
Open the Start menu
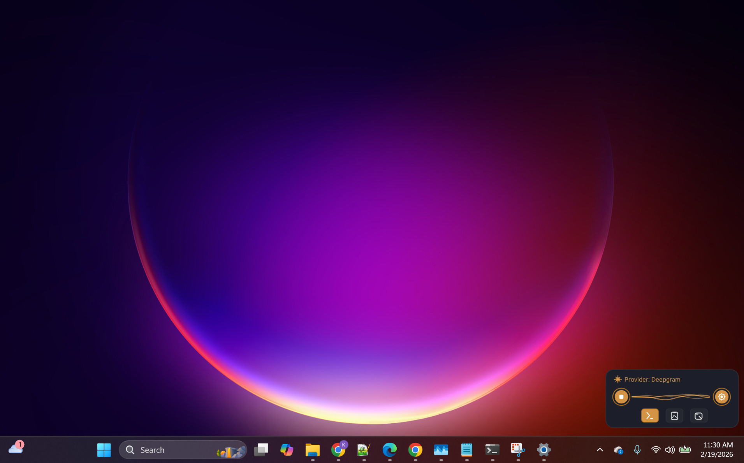pos(104,450)
